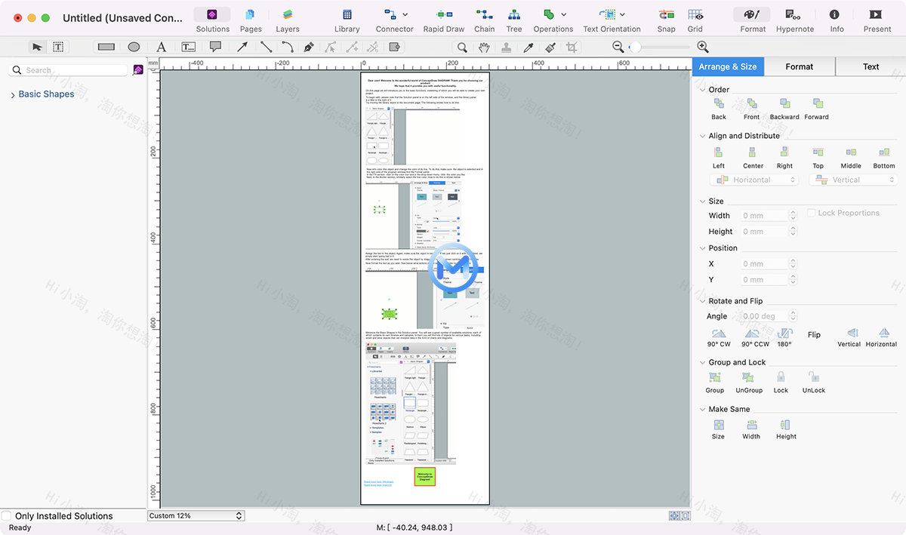
Task: Open the Library panel
Action: point(347,20)
